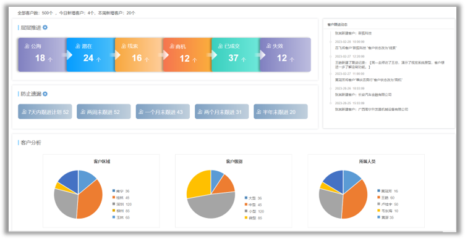465x239 pixels.
Task: Open settings gear next to 层层推进
Action: pos(45,28)
